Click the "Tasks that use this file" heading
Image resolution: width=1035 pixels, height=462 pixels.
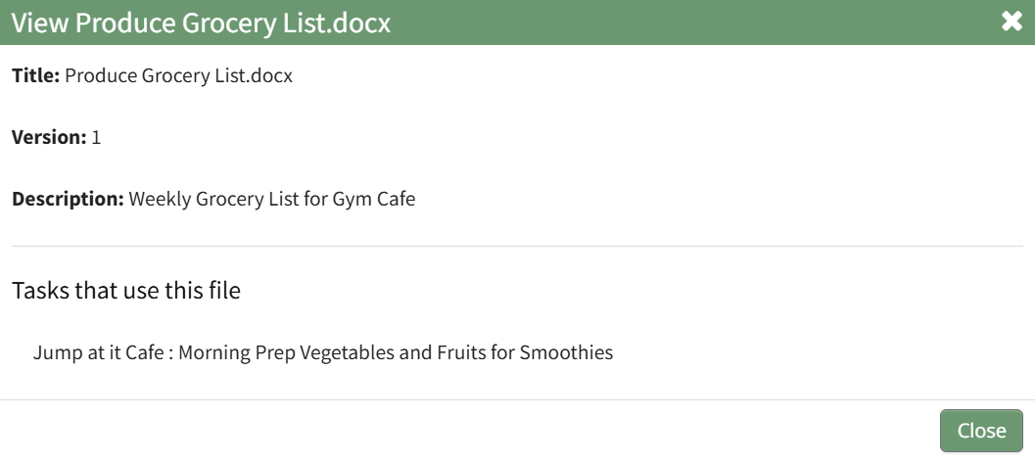[x=126, y=291]
